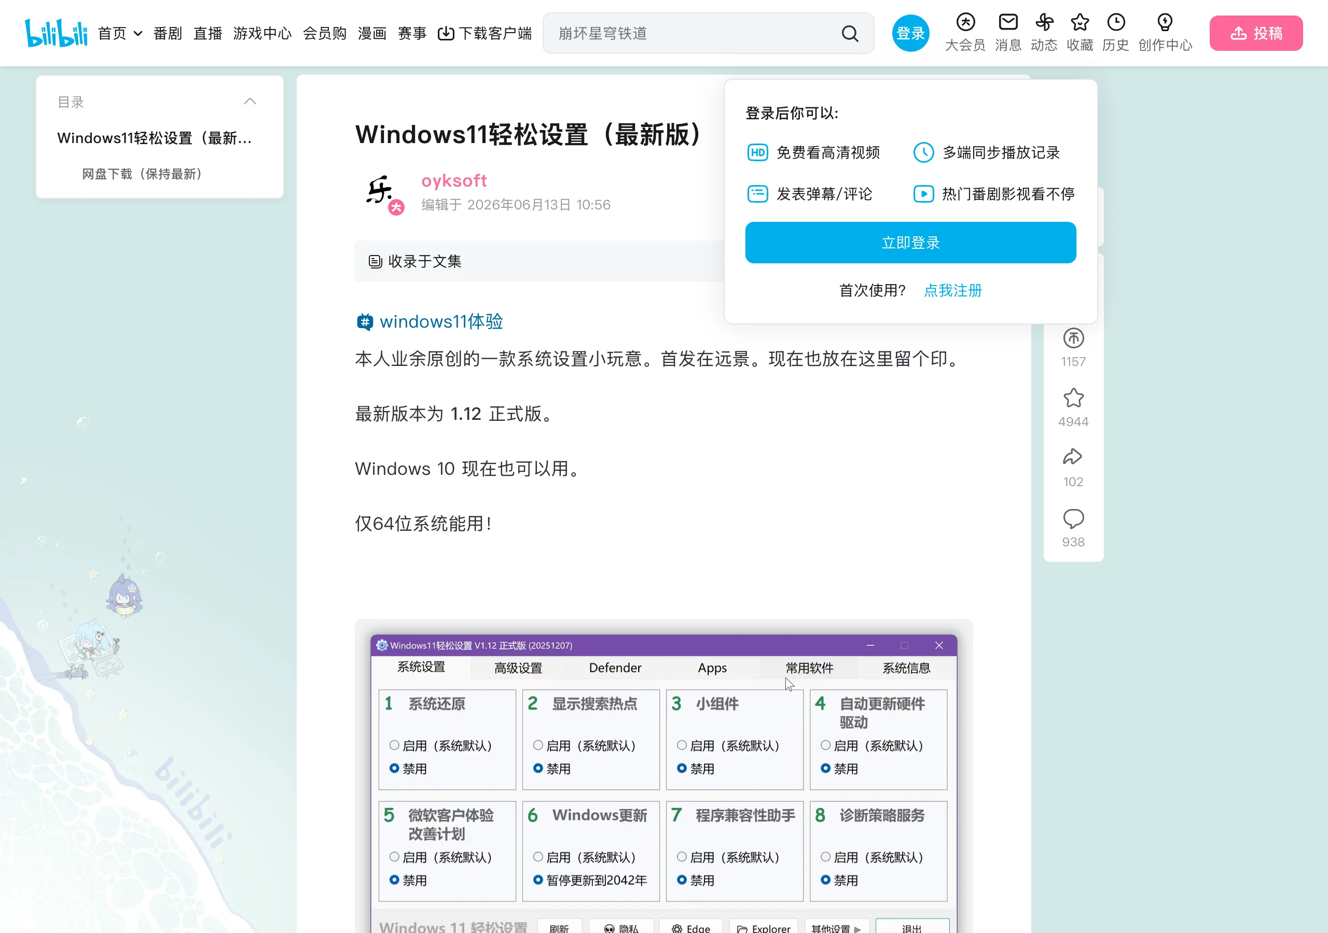The width and height of the screenshot is (1328, 933).
Task: Collapse the 目录 panel chevron
Action: click(250, 102)
